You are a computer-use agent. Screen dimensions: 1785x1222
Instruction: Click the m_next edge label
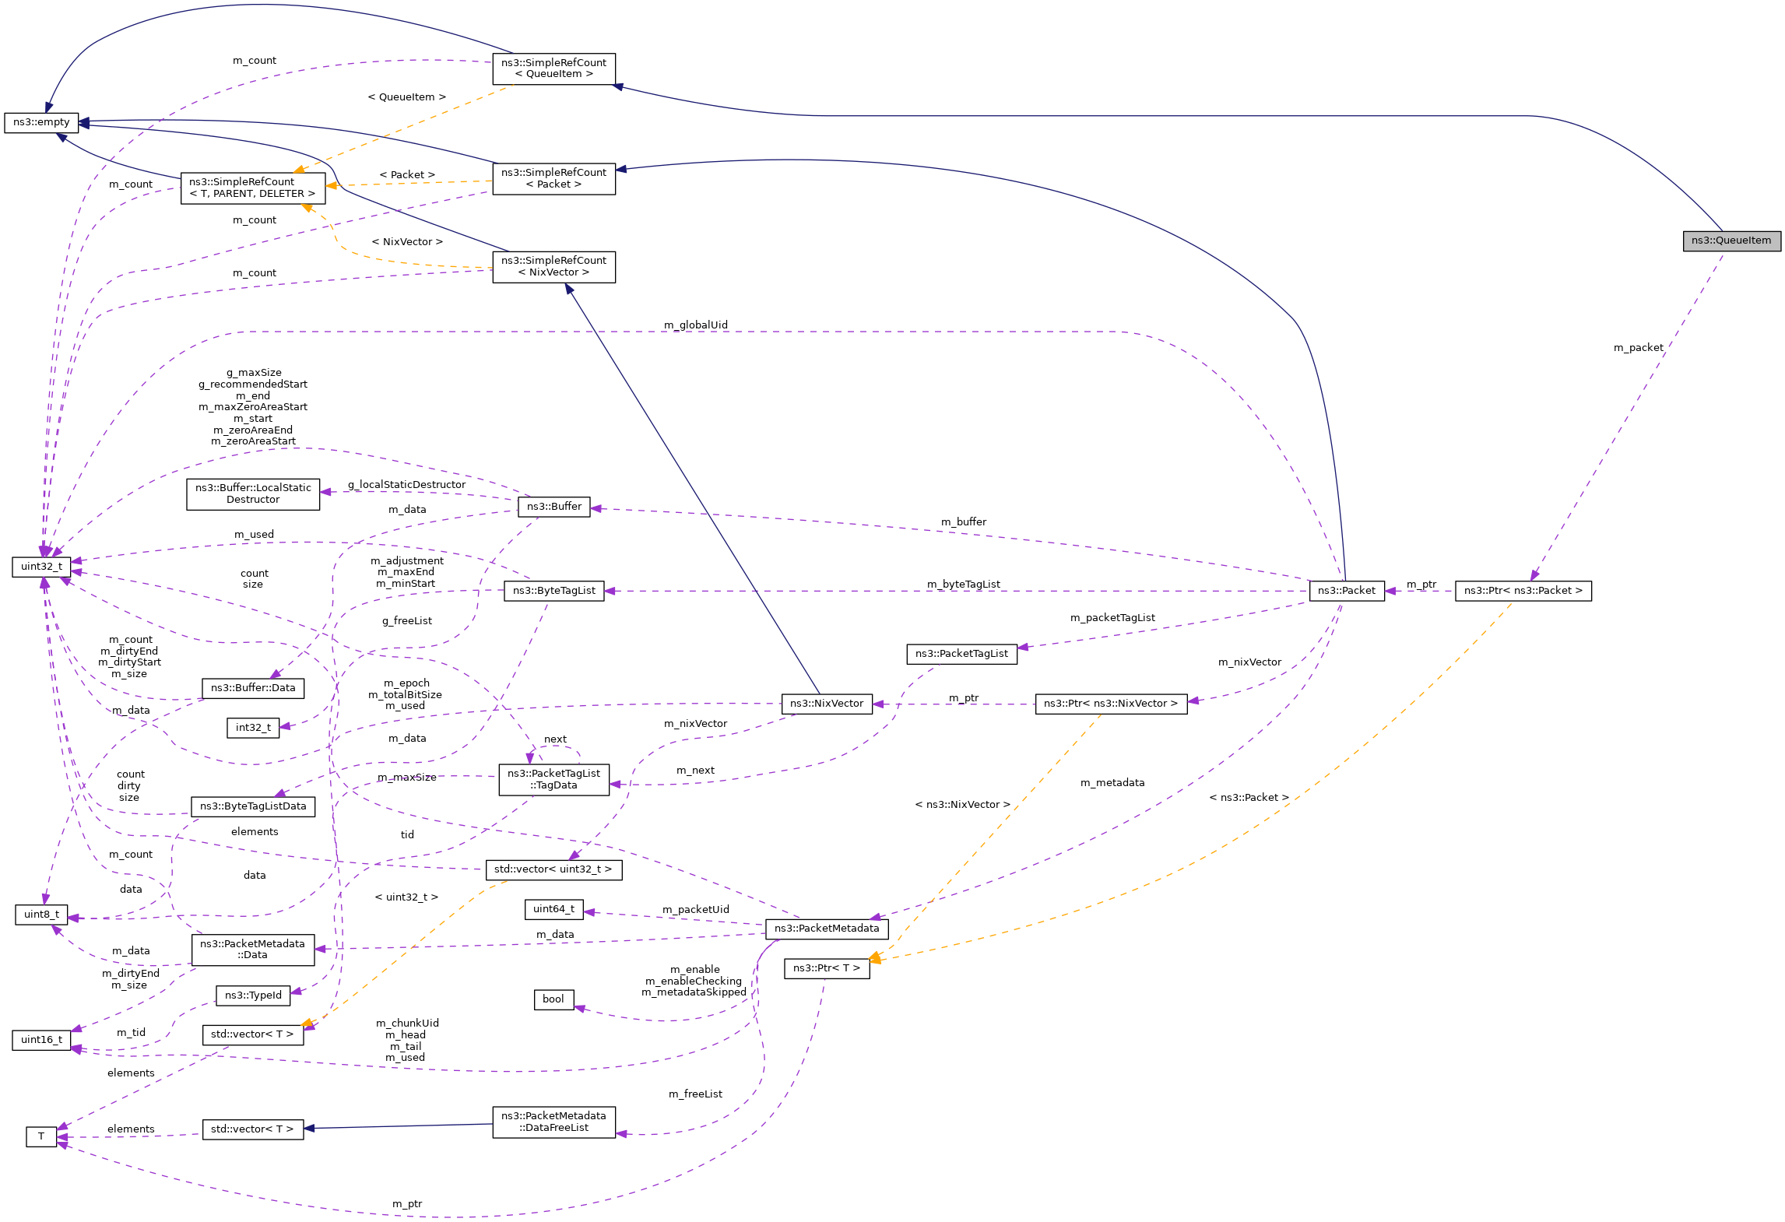point(695,771)
